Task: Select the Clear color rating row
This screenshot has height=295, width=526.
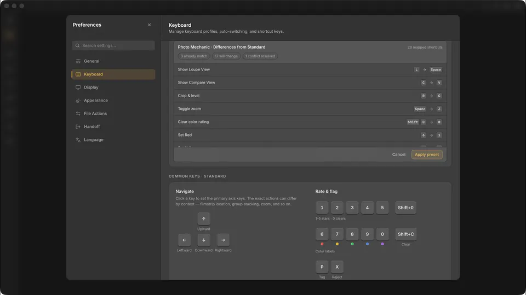Action: [x=310, y=122]
